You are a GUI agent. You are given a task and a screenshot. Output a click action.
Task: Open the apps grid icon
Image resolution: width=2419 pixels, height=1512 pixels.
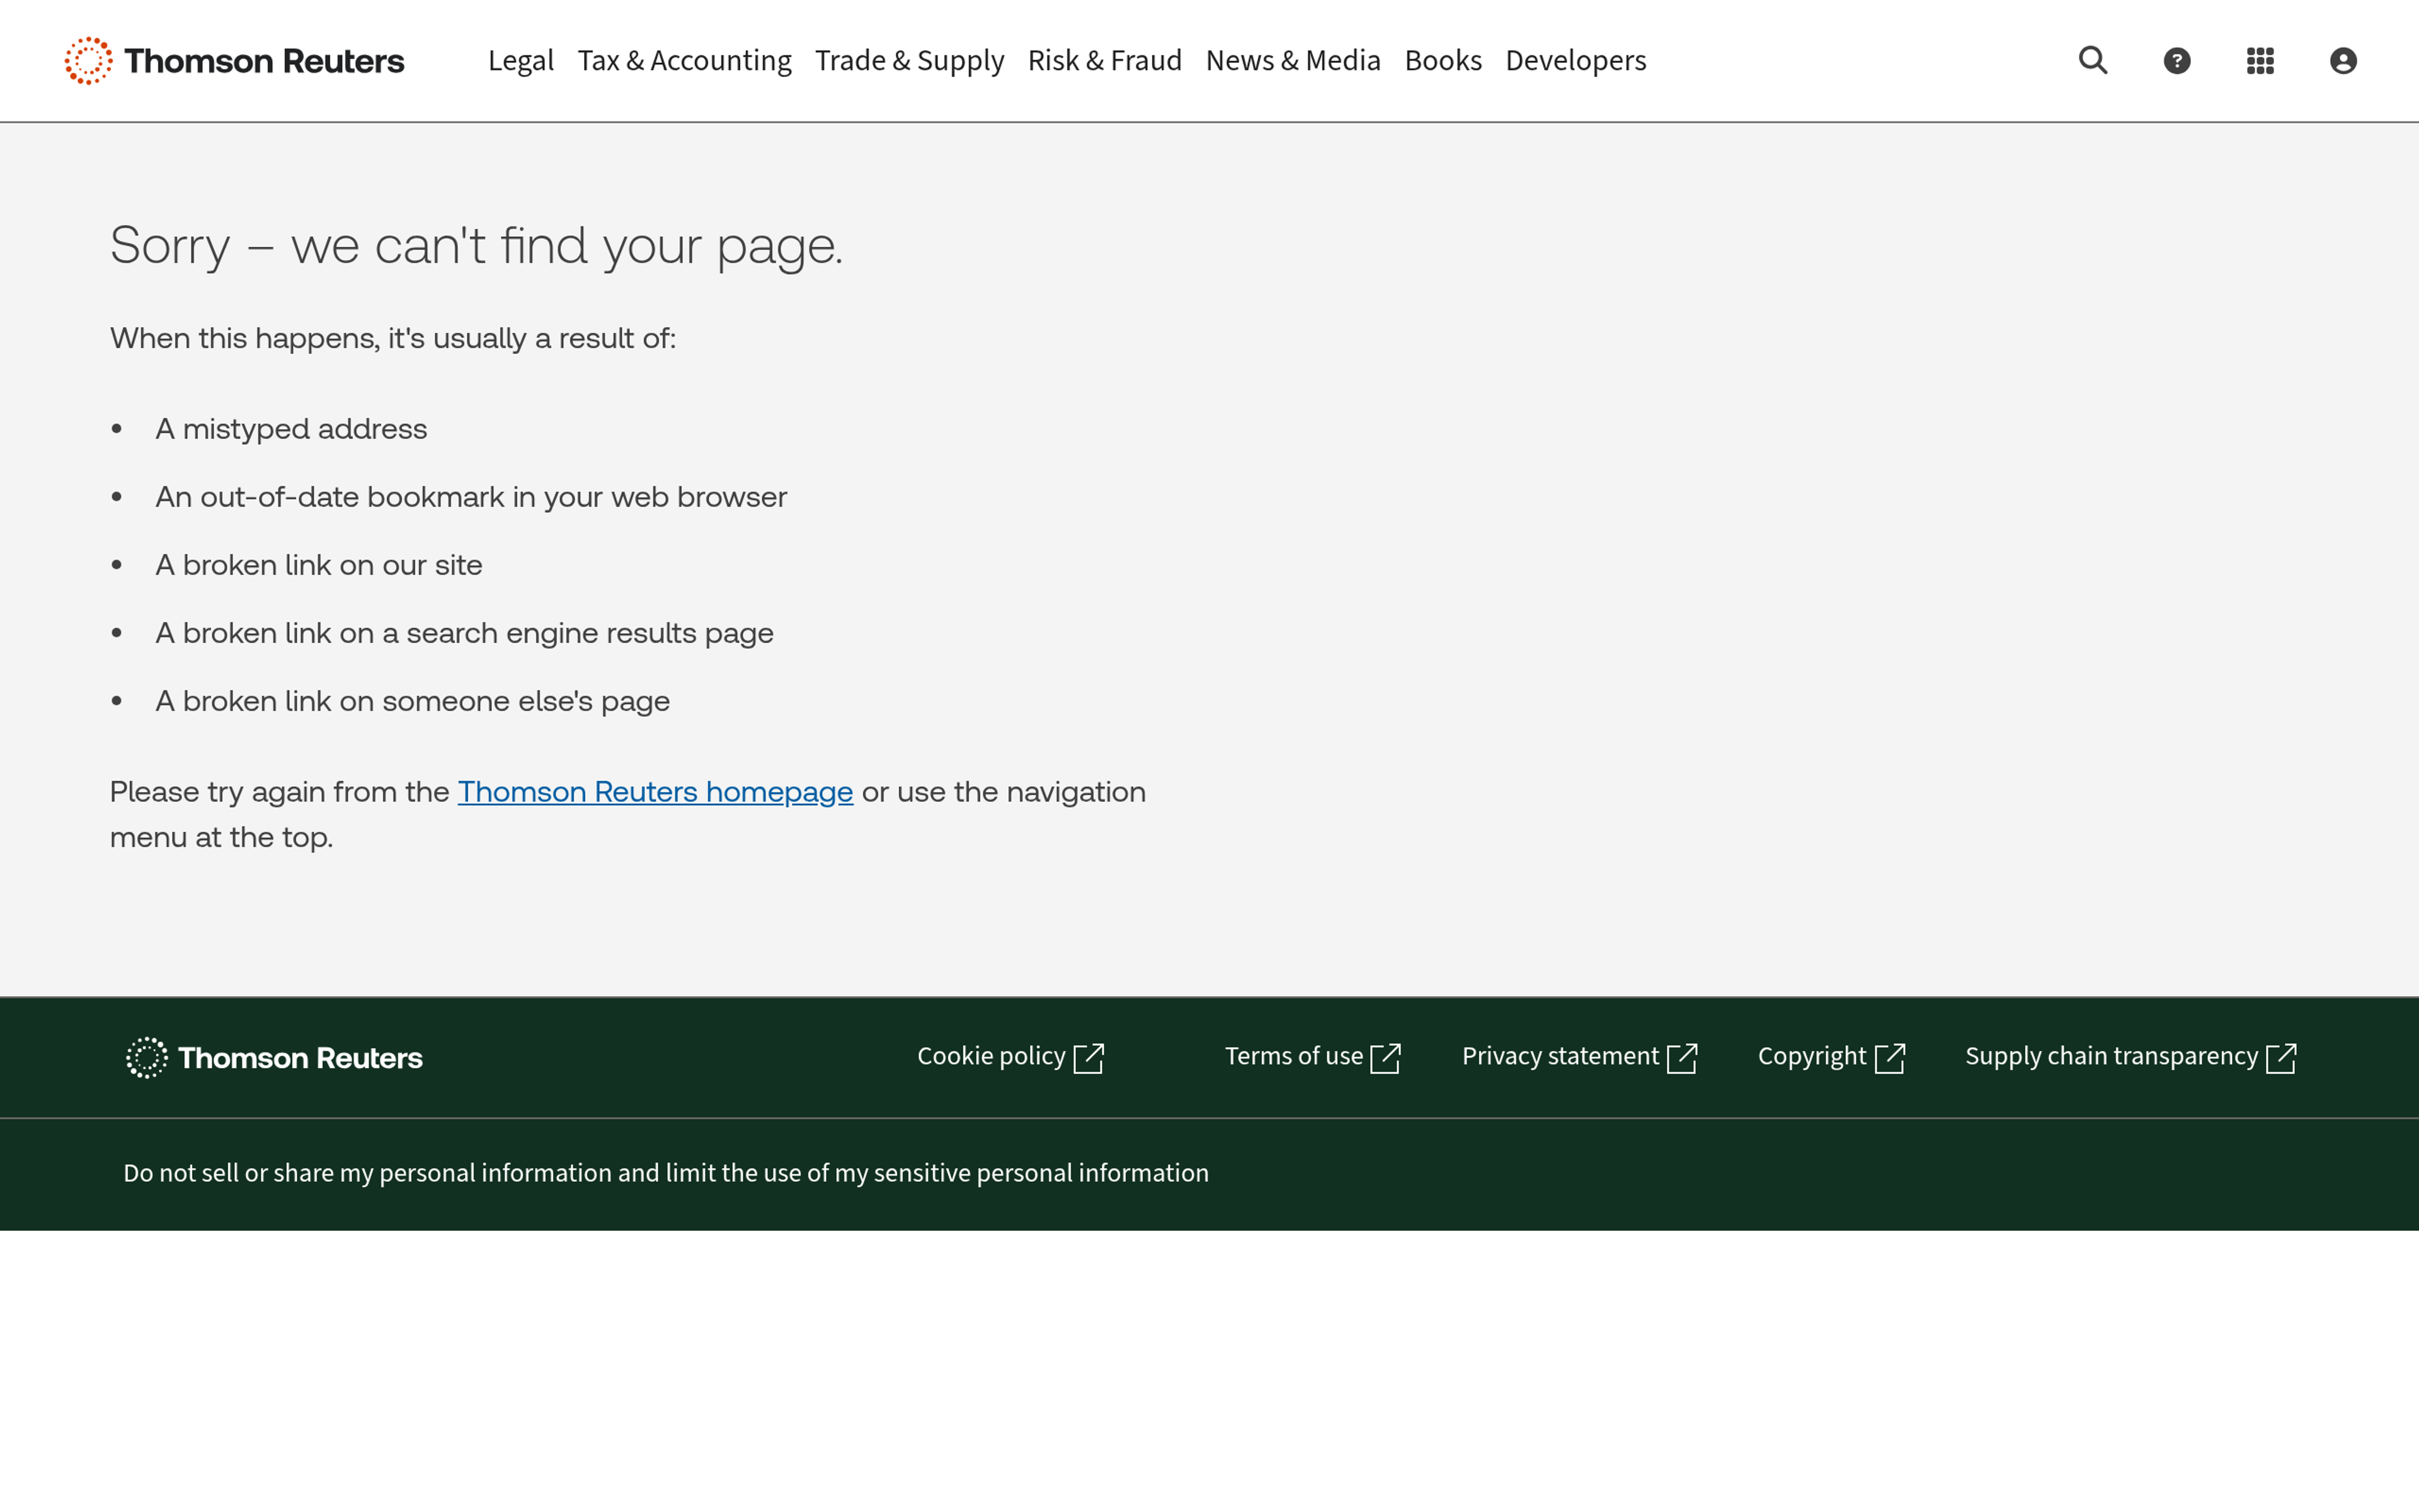click(x=2260, y=61)
